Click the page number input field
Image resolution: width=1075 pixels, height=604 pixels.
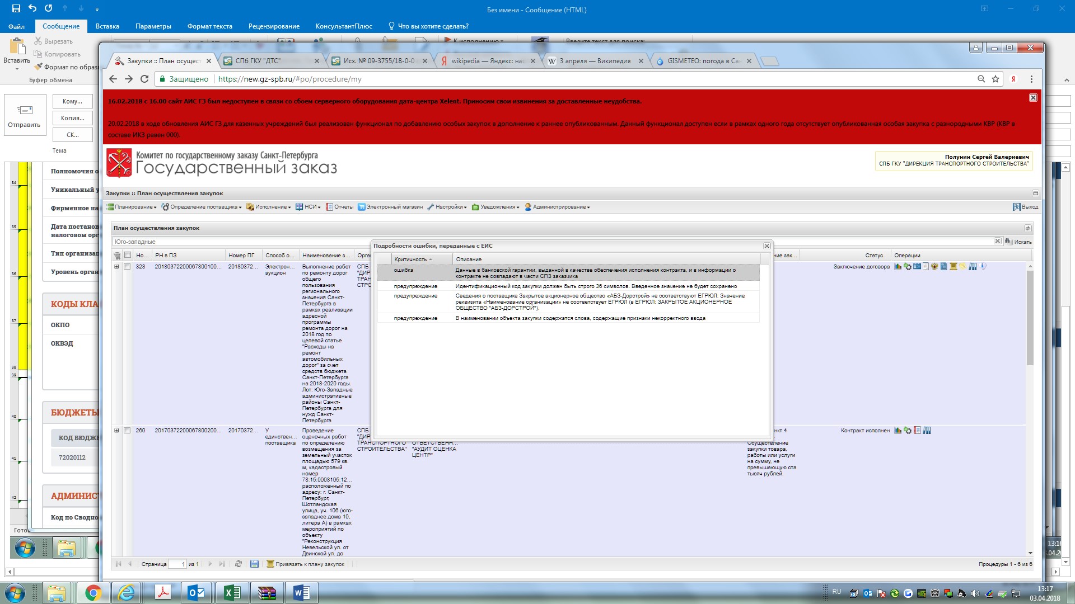coord(177,564)
